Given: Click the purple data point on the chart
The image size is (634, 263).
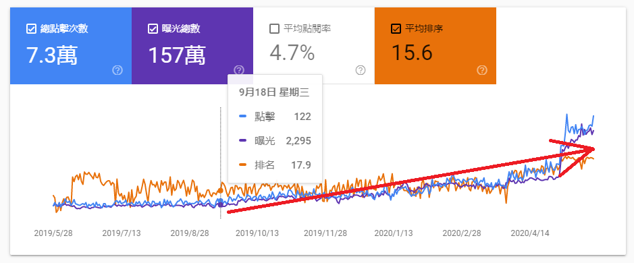Looking at the screenshot, I should point(220,205).
